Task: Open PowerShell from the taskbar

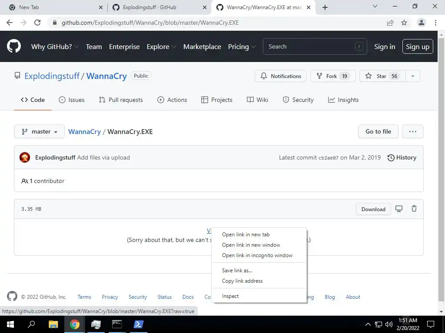Action: 138,324
